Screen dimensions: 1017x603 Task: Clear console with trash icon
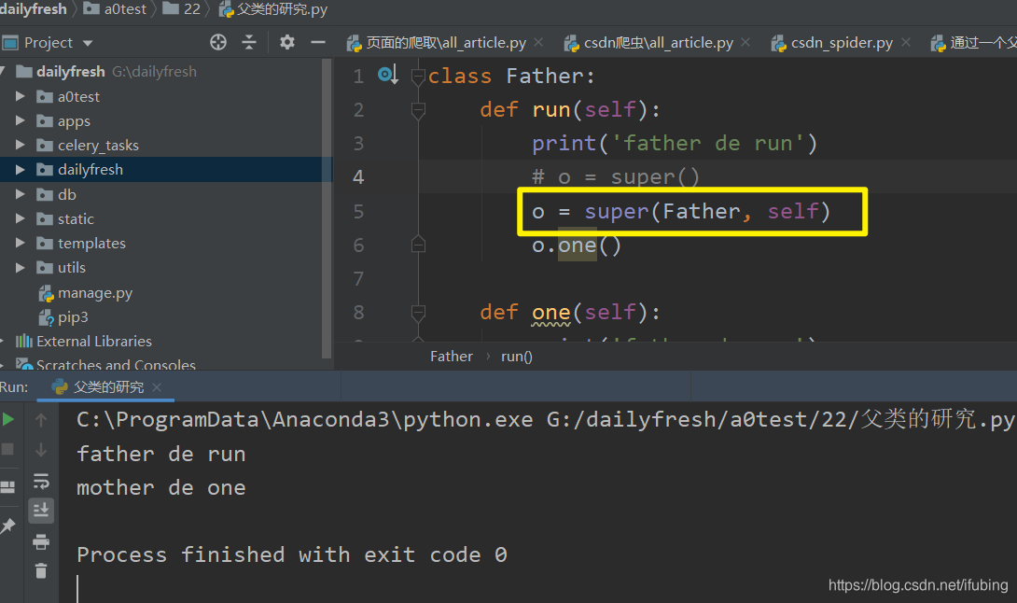click(41, 570)
